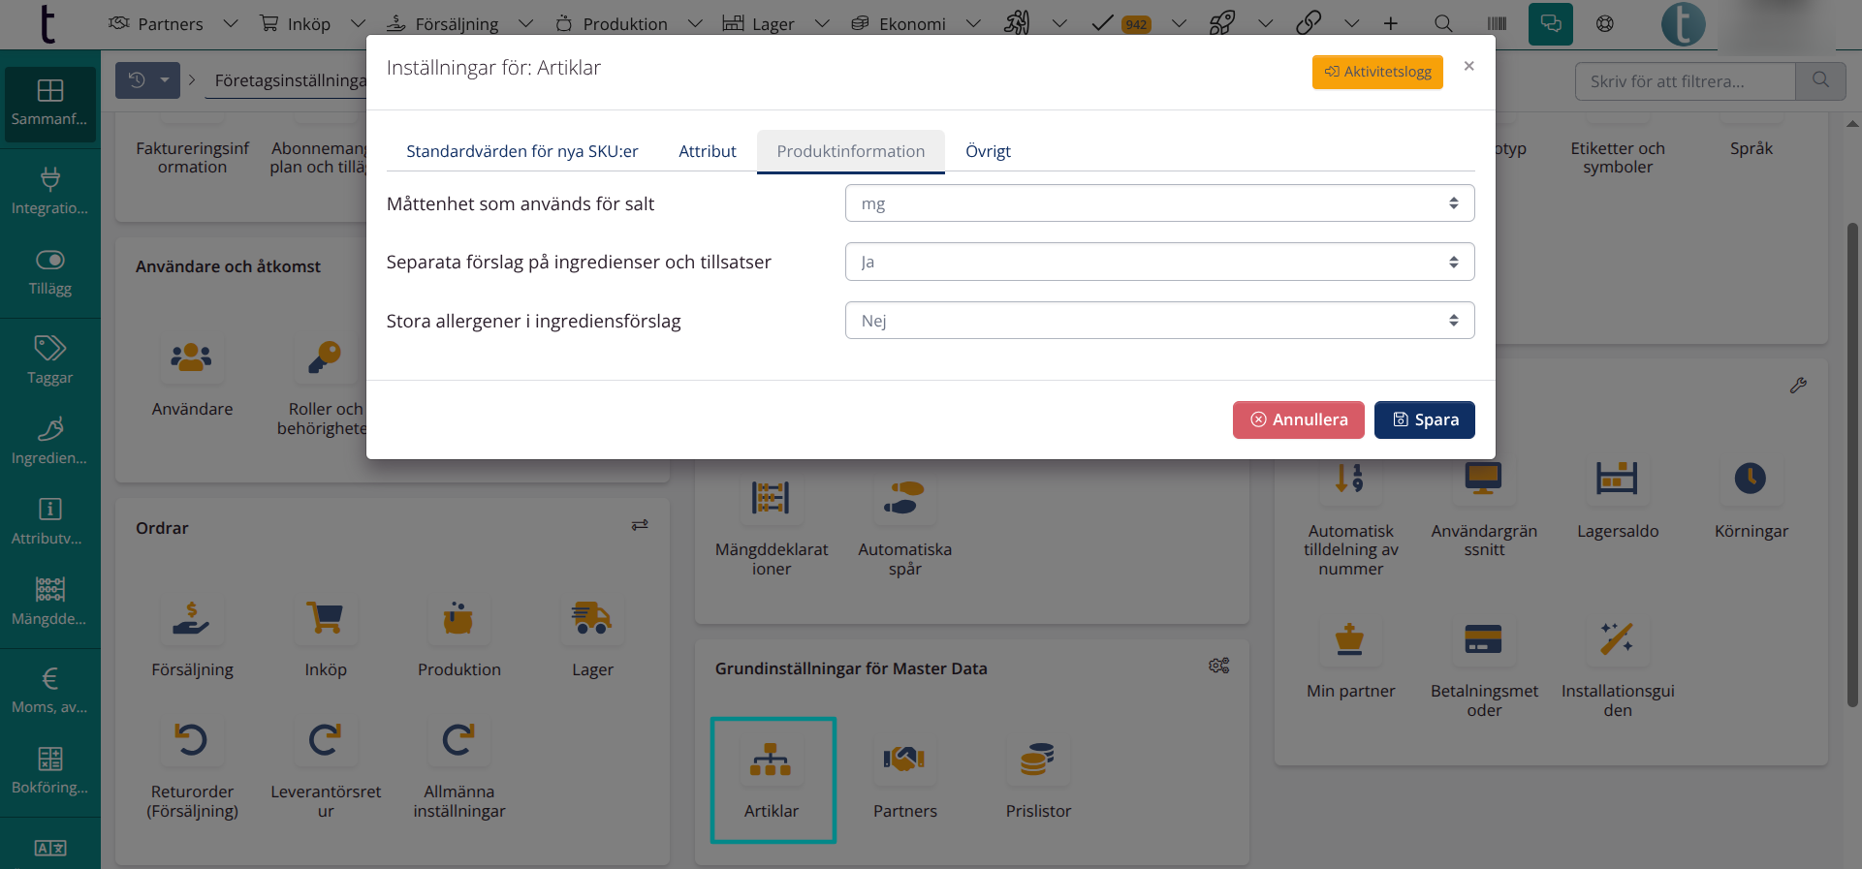Toggle the Ordrar section swap arrows

pos(640,525)
